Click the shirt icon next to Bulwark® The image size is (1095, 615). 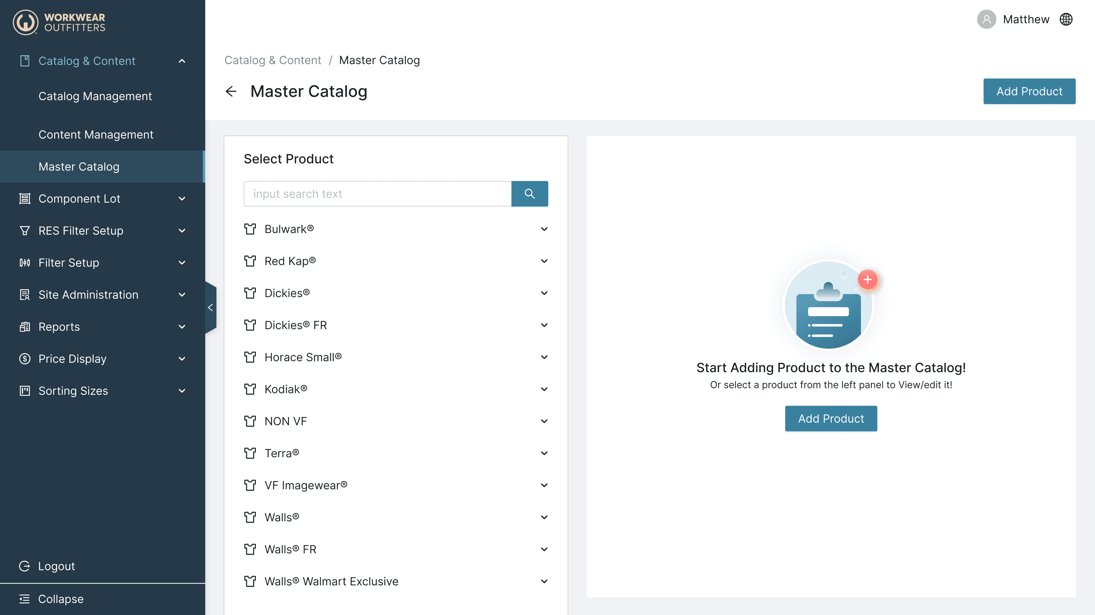click(250, 229)
